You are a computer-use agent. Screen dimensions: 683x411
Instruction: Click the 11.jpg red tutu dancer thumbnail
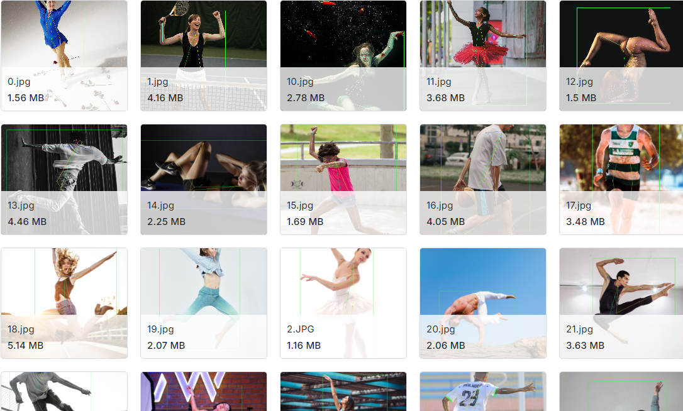[x=482, y=55]
